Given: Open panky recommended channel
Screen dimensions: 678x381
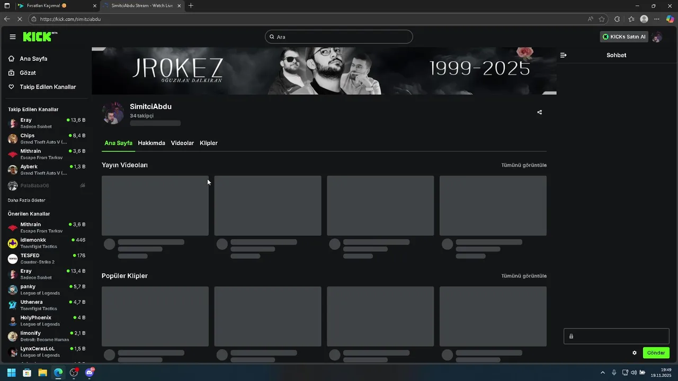Looking at the screenshot, I should point(47,289).
